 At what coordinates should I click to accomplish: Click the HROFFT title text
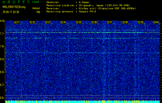pos(16,2)
